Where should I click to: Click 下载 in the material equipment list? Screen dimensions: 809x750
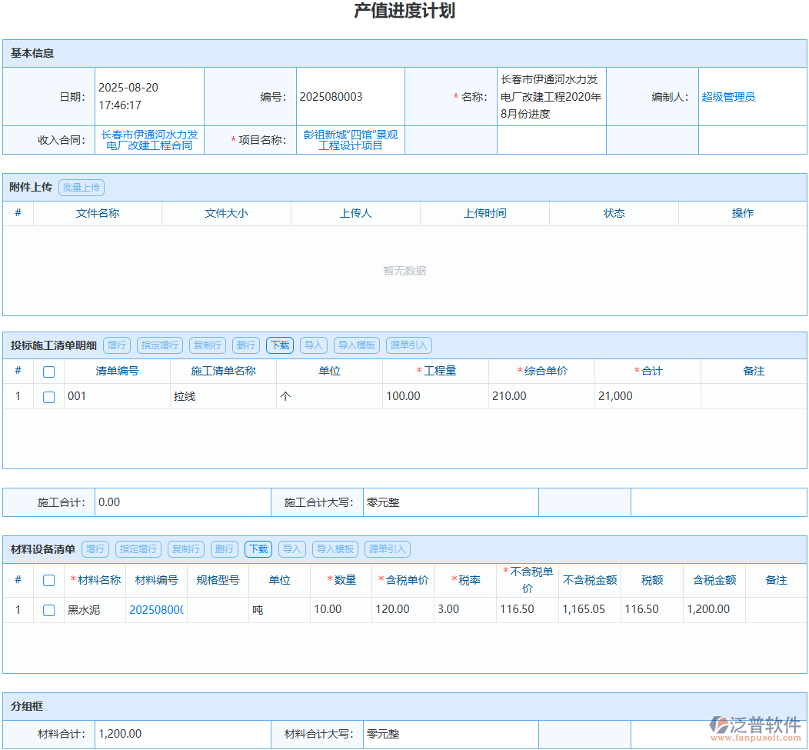click(258, 548)
